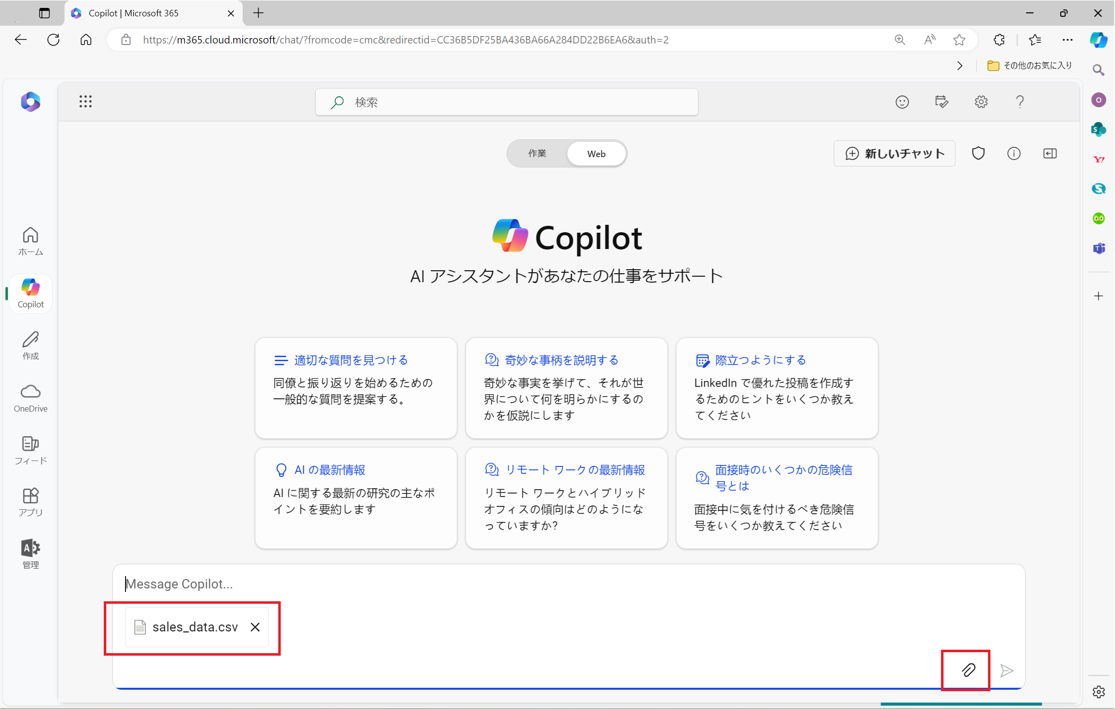Image resolution: width=1115 pixels, height=709 pixels.
Task: Open Microsoft 365 settings gear in header
Action: [x=981, y=102]
